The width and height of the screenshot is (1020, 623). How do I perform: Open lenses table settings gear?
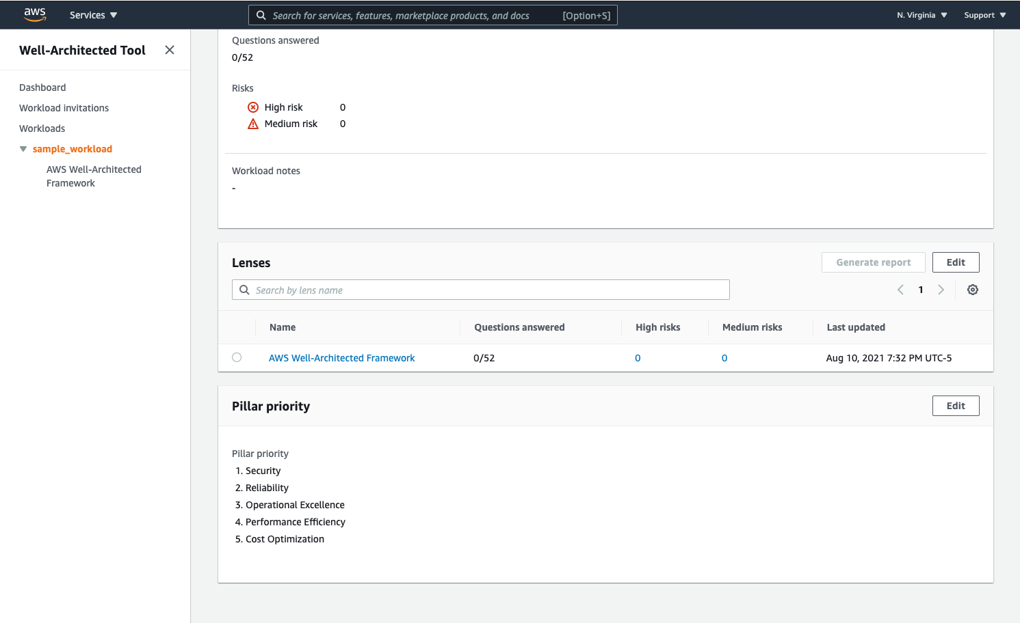(973, 290)
